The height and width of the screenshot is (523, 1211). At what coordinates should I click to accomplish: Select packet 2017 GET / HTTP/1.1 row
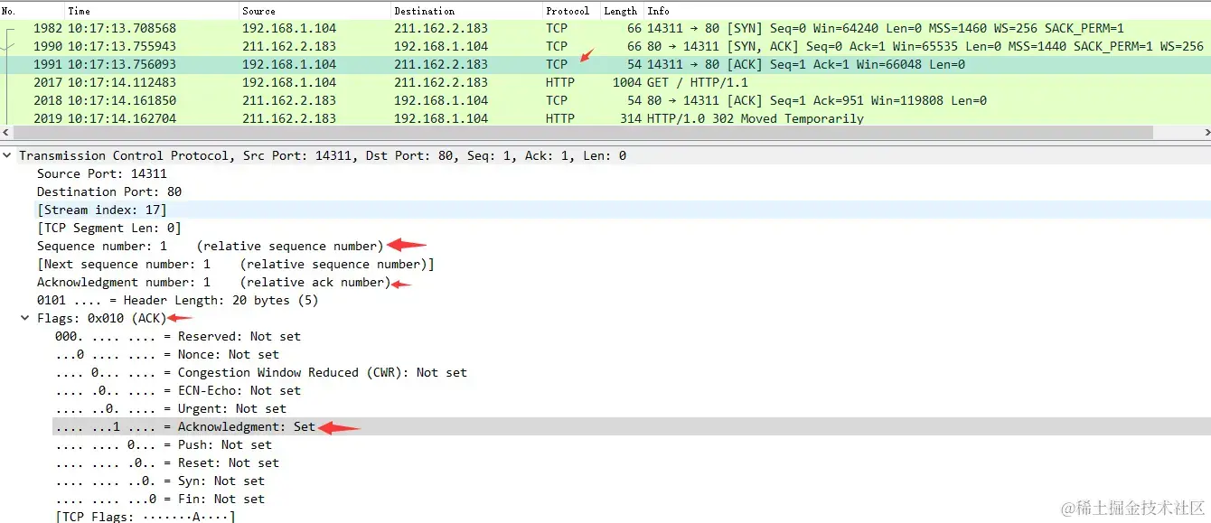click(605, 82)
